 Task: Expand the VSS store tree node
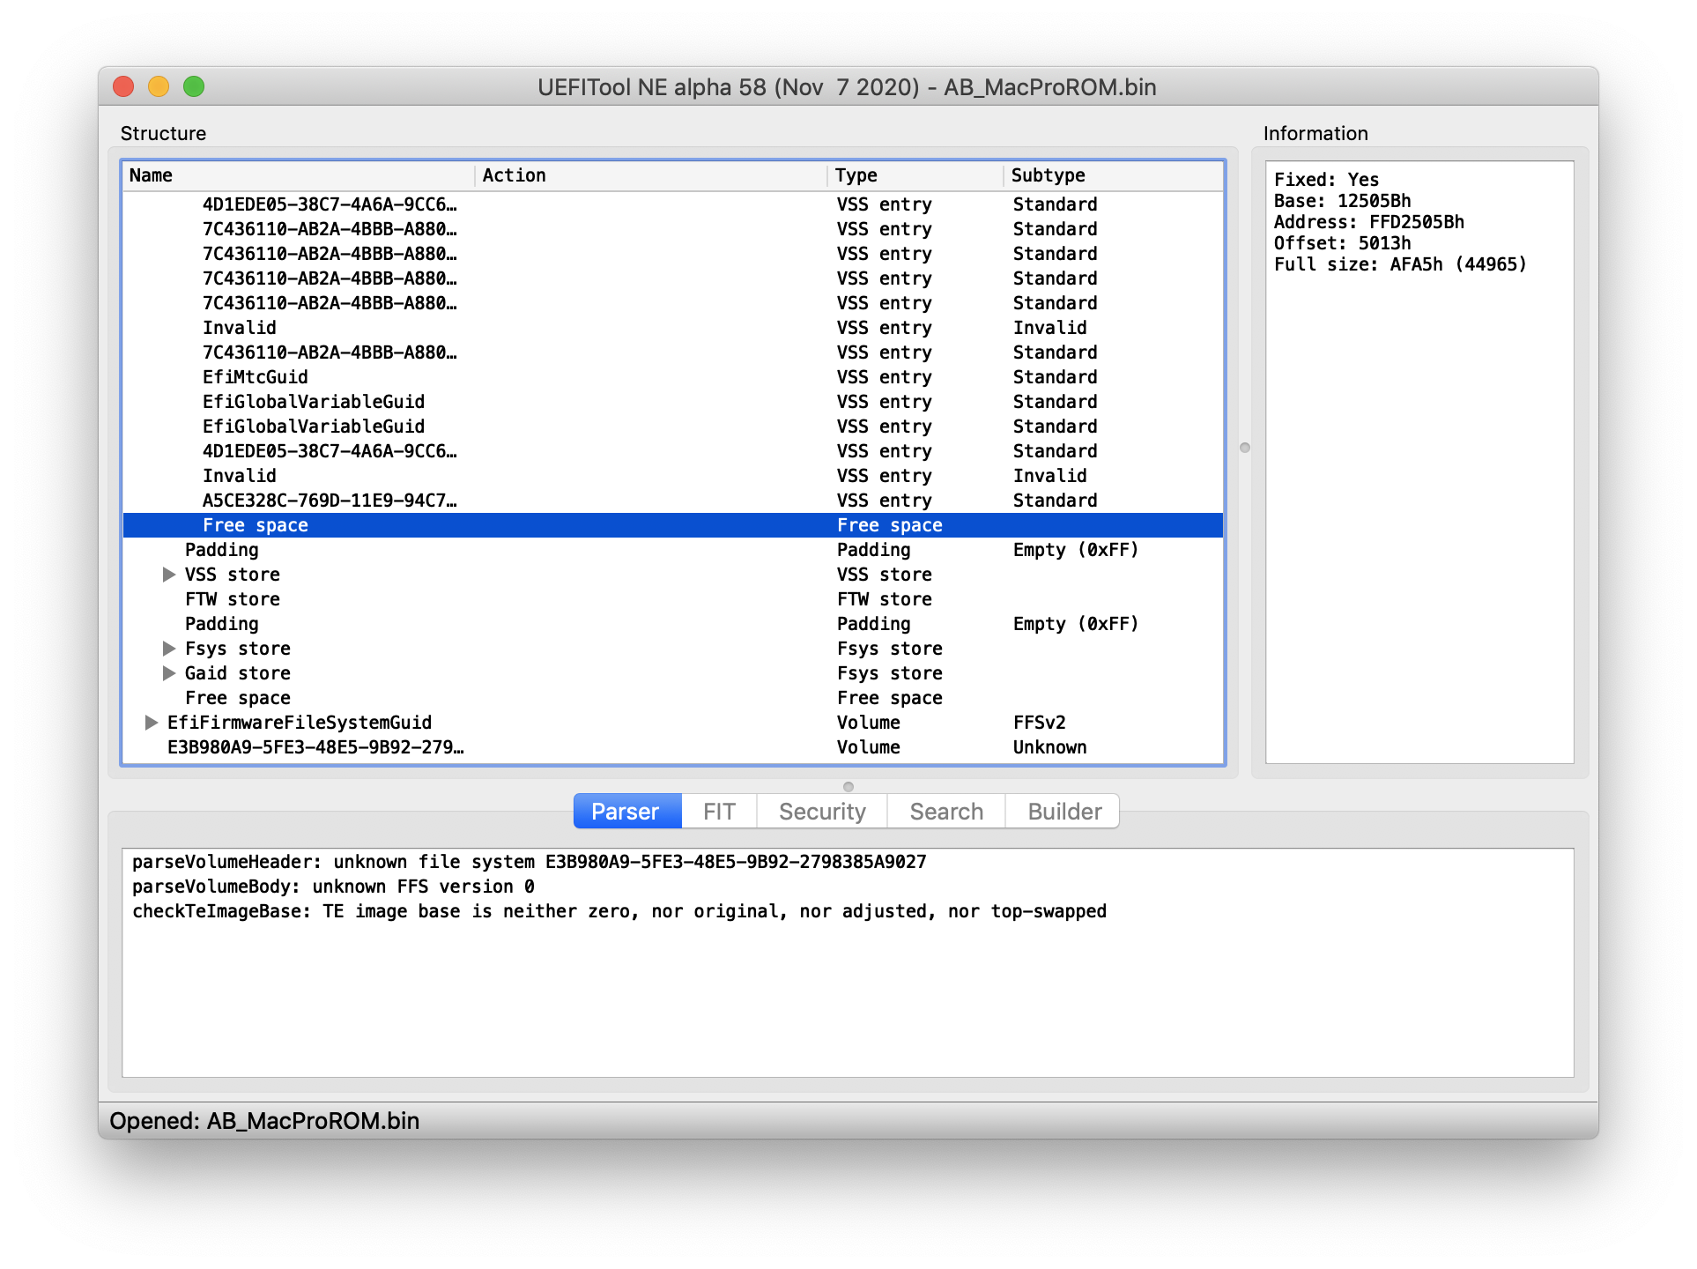click(169, 575)
